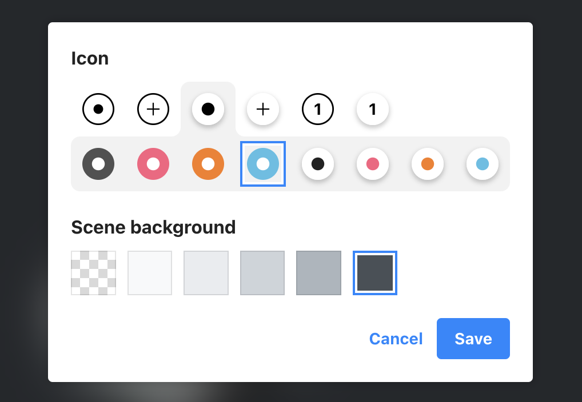Pick the small black dot icon option
582x402 pixels.
click(x=318, y=164)
